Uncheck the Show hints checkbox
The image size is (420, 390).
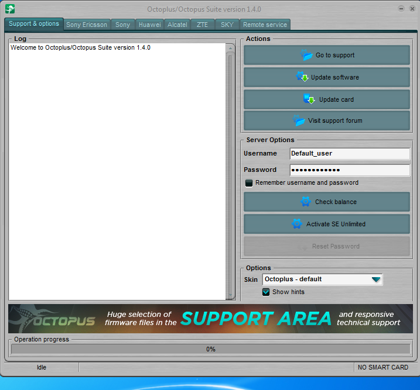pos(266,292)
